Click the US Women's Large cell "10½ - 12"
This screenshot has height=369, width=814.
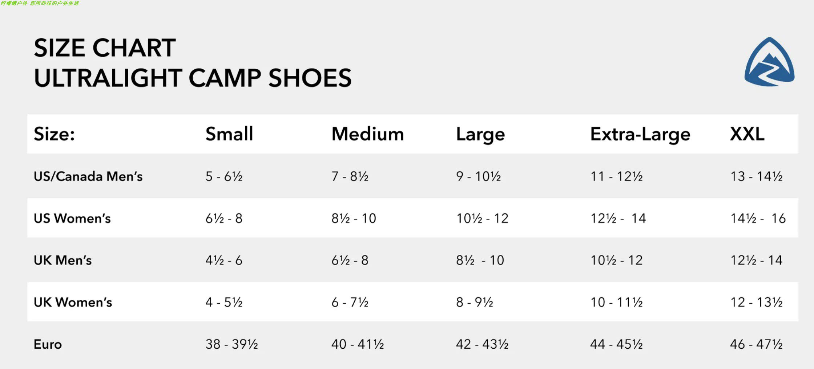point(482,218)
